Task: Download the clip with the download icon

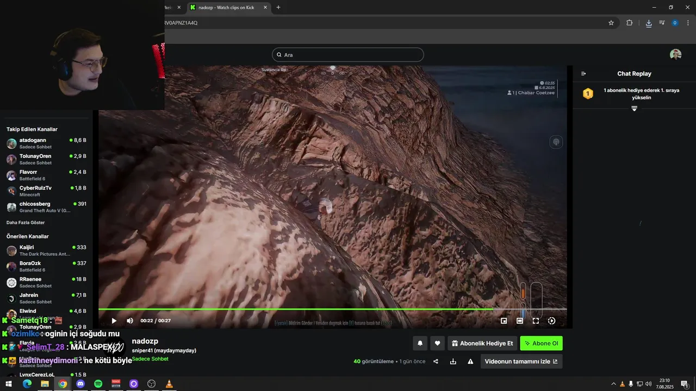Action: (x=453, y=362)
